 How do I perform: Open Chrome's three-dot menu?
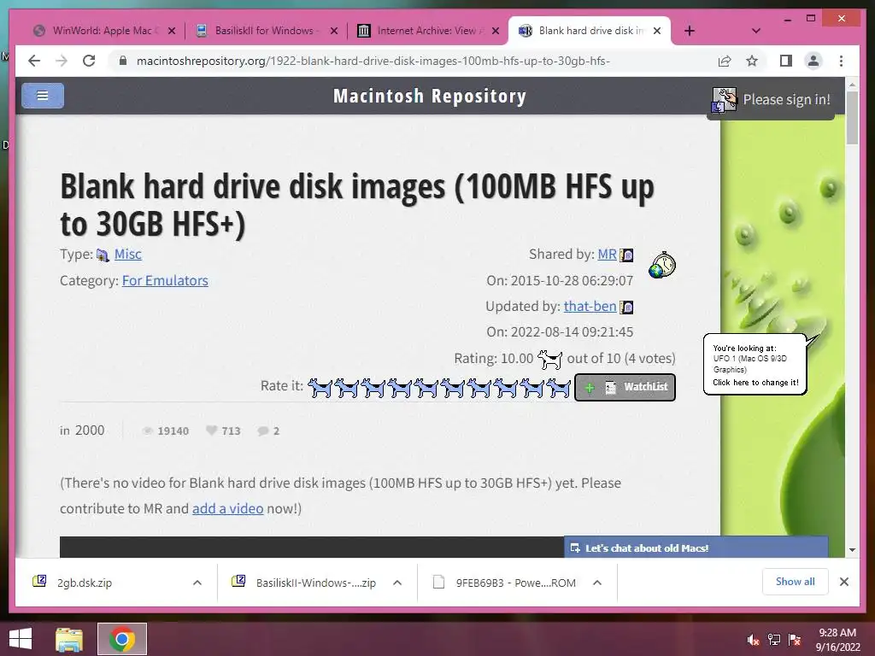coord(841,61)
